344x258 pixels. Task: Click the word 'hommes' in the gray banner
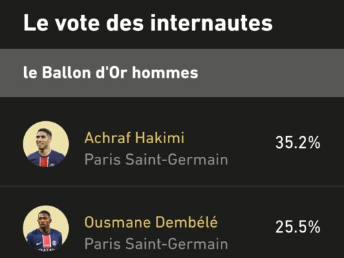(x=165, y=73)
